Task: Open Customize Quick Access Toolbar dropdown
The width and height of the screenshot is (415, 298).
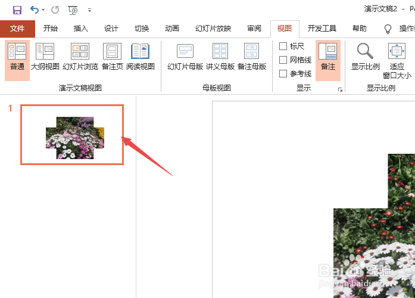Action: coord(89,10)
